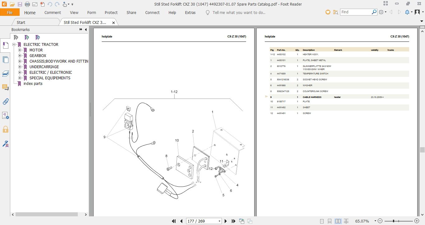This screenshot has width=425, height=225.
Task: Click the set bookmark destination icon
Action: [x=38, y=37]
